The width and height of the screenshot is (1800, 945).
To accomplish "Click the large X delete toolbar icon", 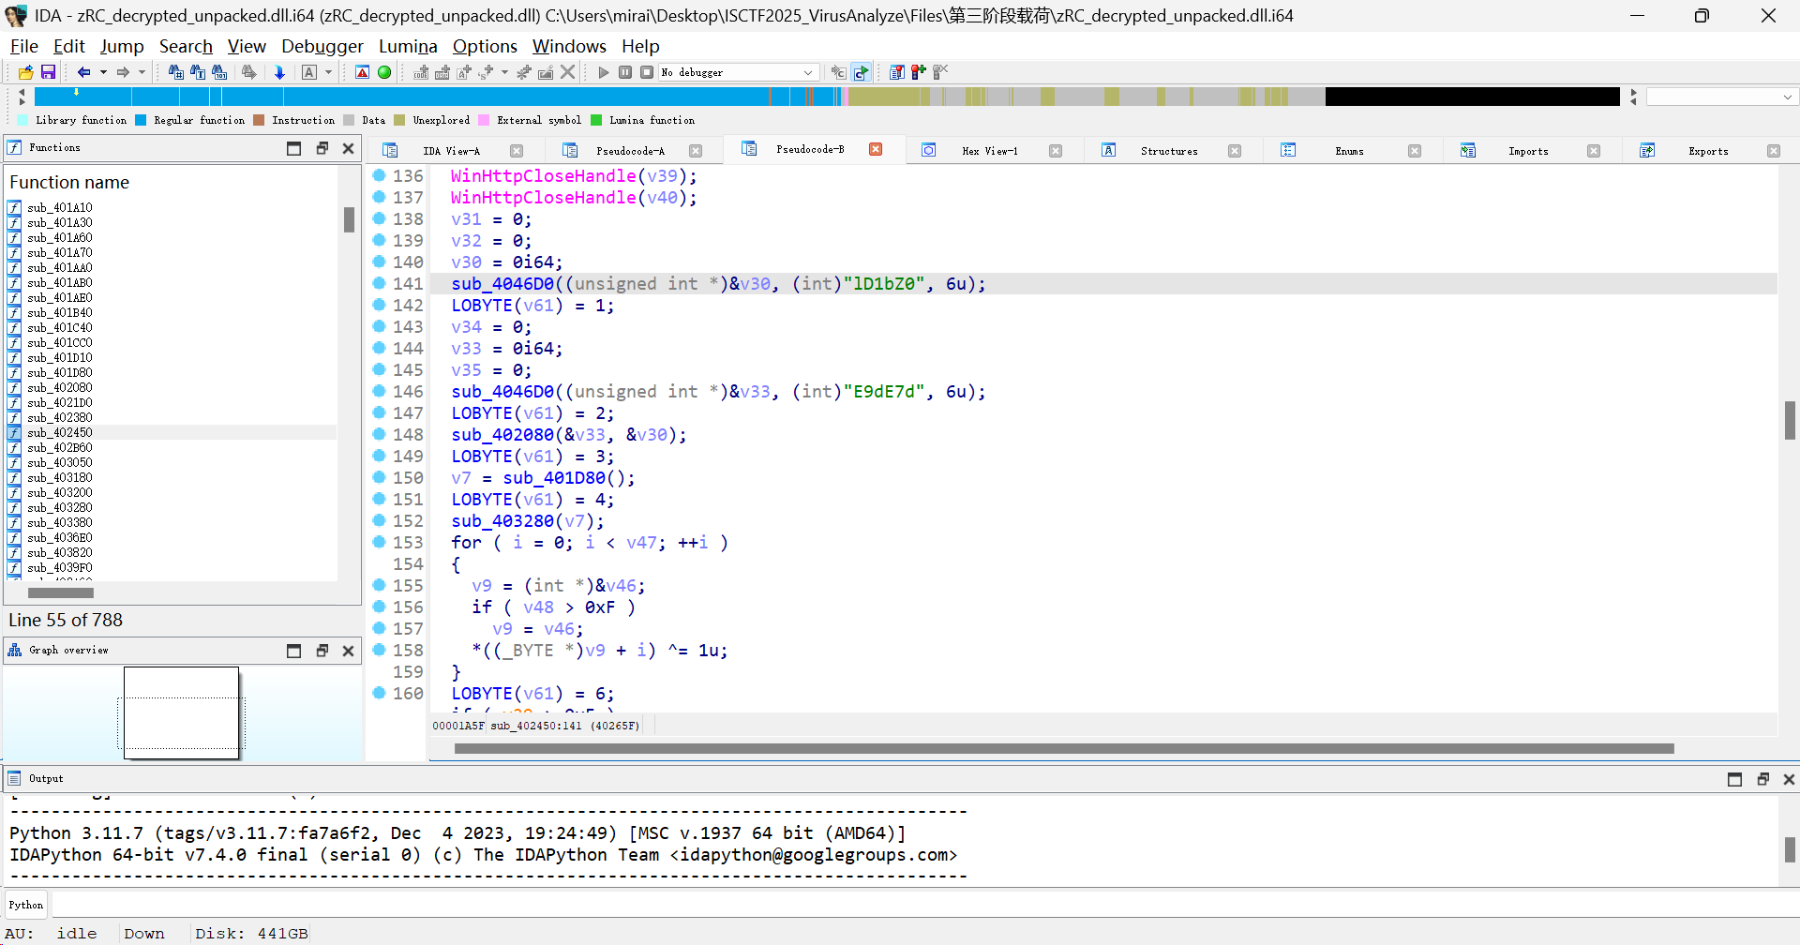I will tap(567, 72).
